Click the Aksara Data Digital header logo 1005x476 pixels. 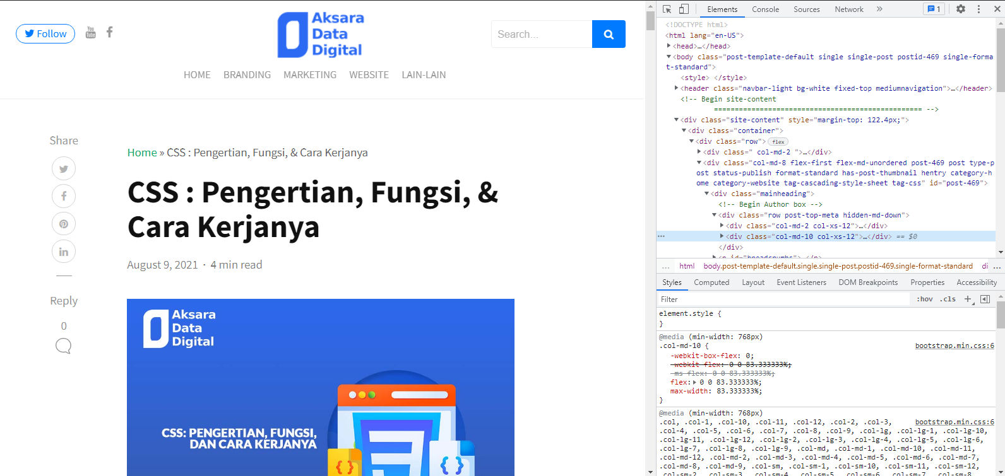tap(321, 35)
